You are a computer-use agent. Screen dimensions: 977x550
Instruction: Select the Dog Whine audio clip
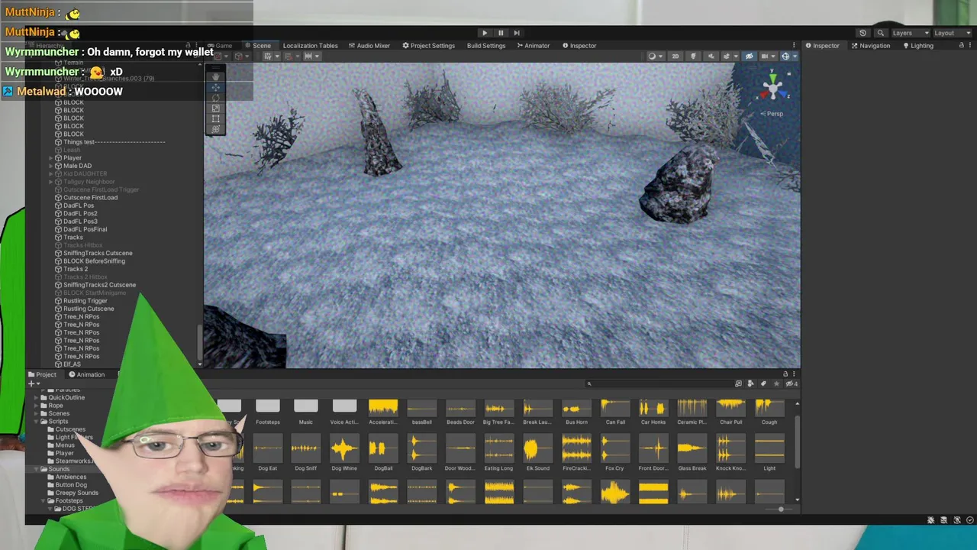pyautogui.click(x=344, y=454)
